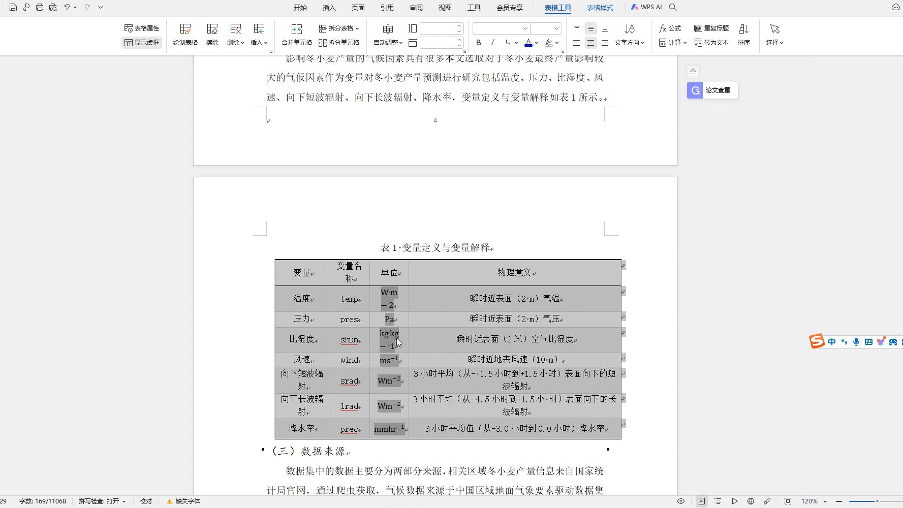Switch to the 页面 ribbon tab
The height and width of the screenshot is (508, 903).
[x=358, y=8]
